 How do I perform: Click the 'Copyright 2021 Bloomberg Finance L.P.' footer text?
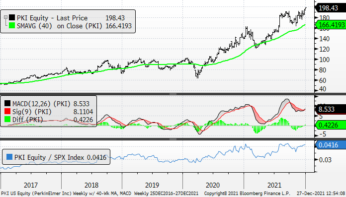click(247, 194)
